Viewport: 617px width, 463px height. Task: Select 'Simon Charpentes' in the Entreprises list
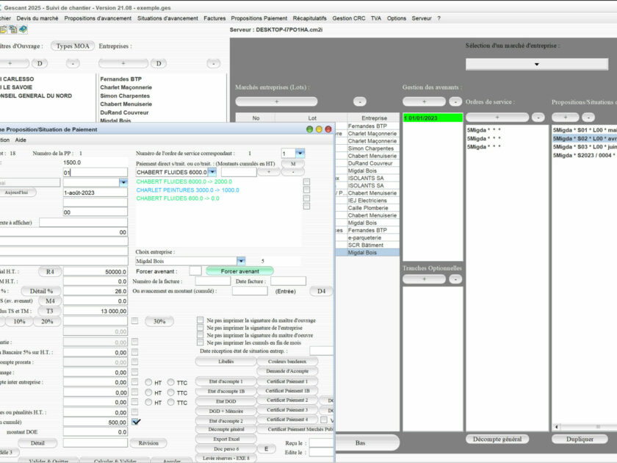125,96
